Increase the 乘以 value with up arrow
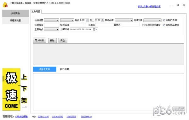189x120 pixels. pyautogui.click(x=87, y=20)
